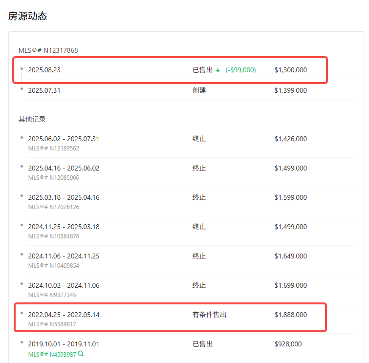369x363 pixels.
Task: Select the 2025.08.23 sold record date
Action: [44, 70]
